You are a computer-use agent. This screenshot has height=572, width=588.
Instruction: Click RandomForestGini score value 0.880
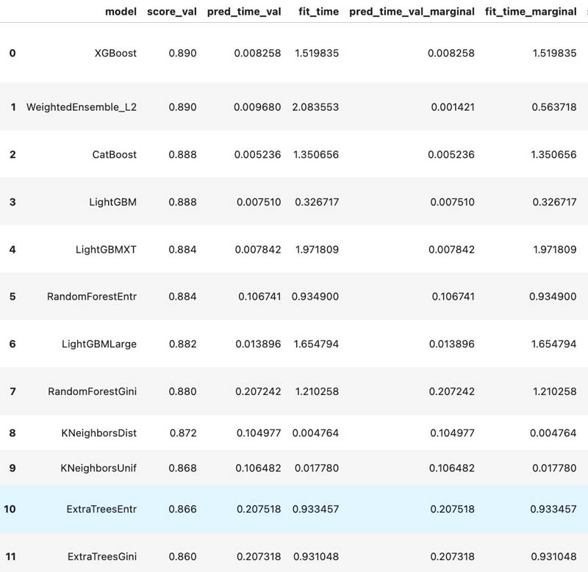tap(182, 391)
